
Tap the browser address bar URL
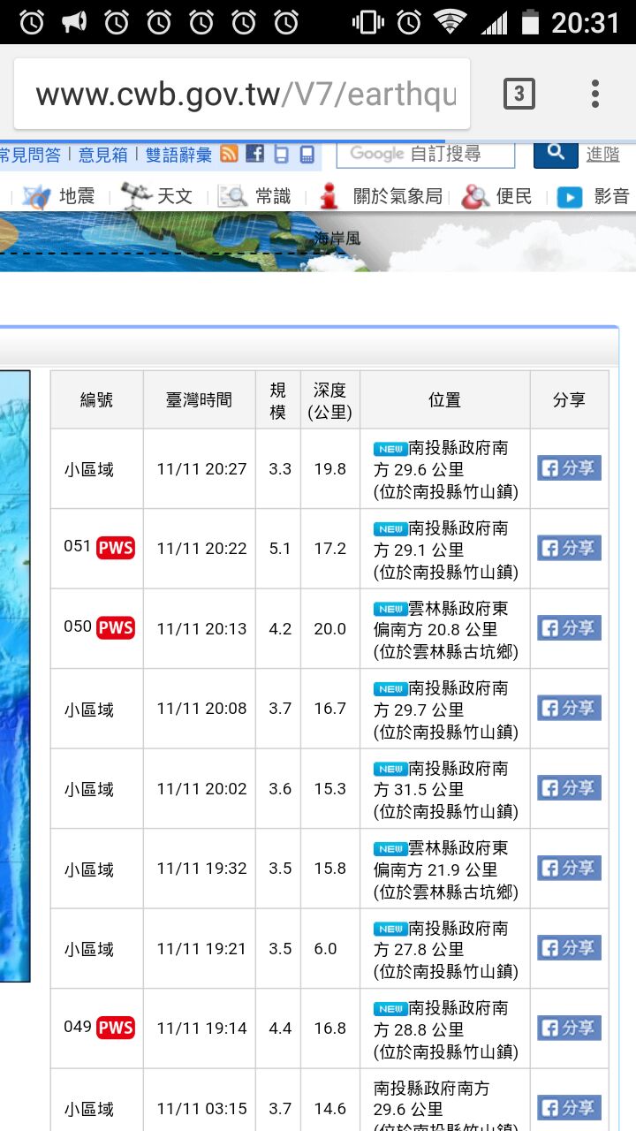[245, 94]
